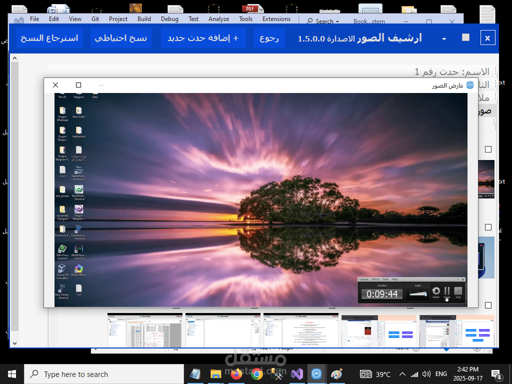Open the Tools menu in Visual Studio
512x384 pixels.
[245, 19]
